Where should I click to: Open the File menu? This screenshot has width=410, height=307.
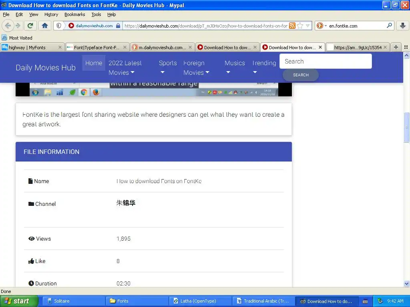(6, 14)
